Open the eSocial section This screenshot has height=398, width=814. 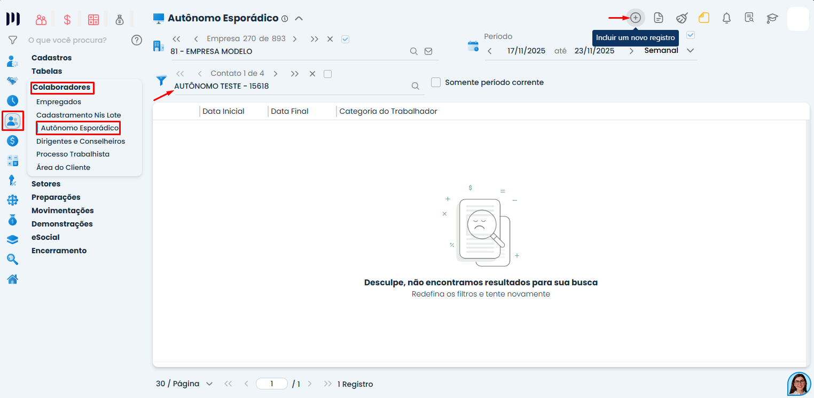(x=45, y=237)
